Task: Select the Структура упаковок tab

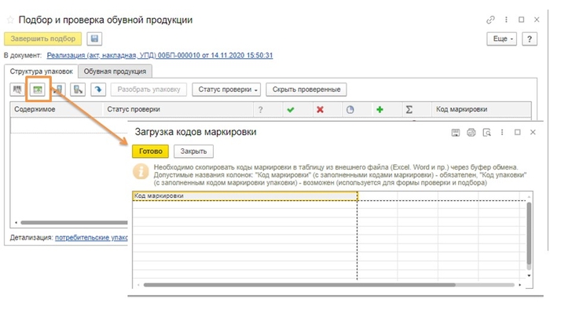Action: click(x=41, y=71)
